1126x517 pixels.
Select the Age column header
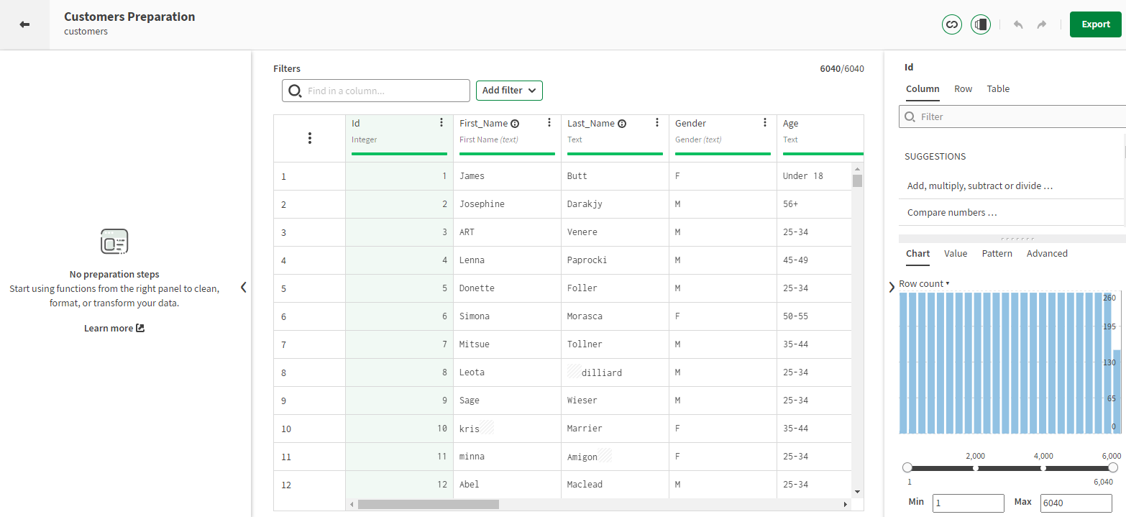pyautogui.click(x=820, y=138)
